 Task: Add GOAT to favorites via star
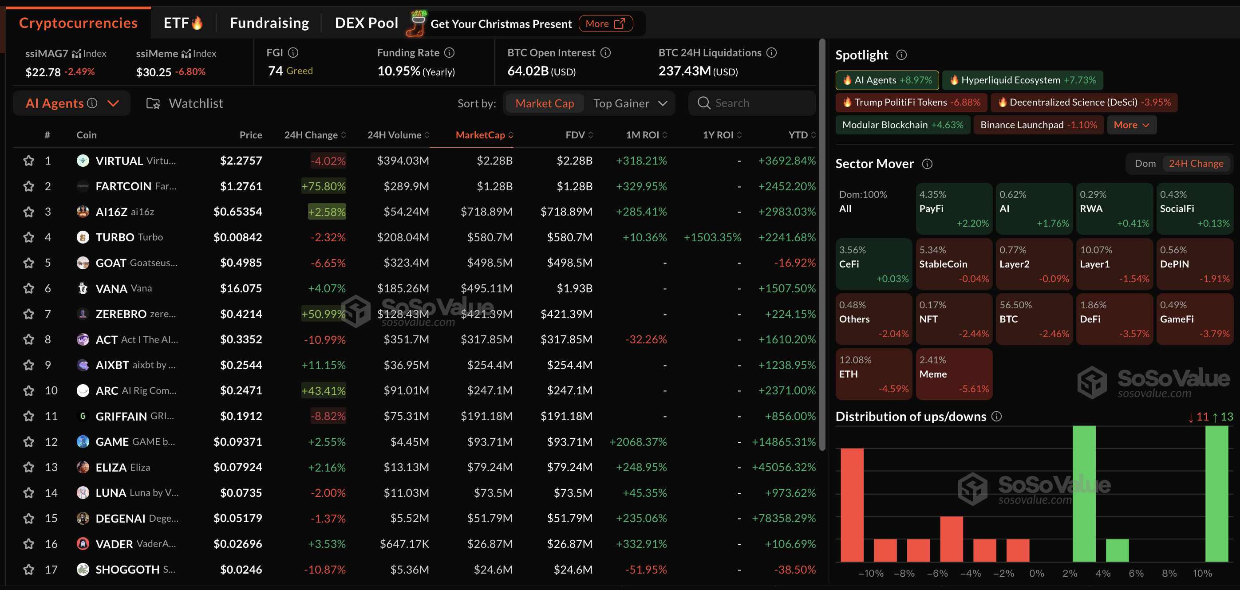click(29, 263)
